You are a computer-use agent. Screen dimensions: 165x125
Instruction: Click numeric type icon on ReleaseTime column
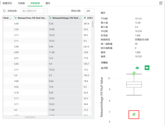[15, 18]
